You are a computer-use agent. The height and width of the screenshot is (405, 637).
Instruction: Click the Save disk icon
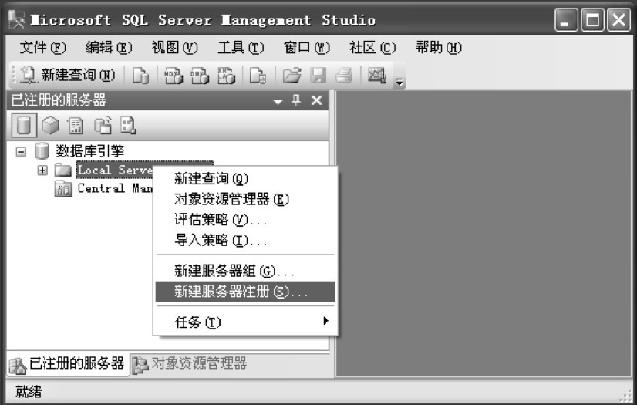coord(318,76)
